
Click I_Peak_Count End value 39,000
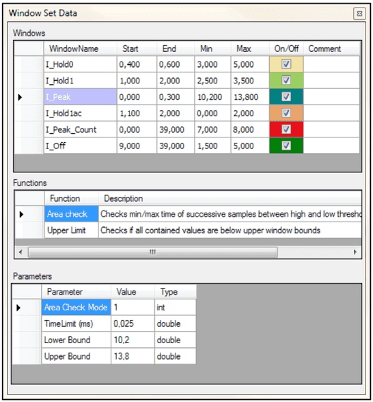click(176, 129)
